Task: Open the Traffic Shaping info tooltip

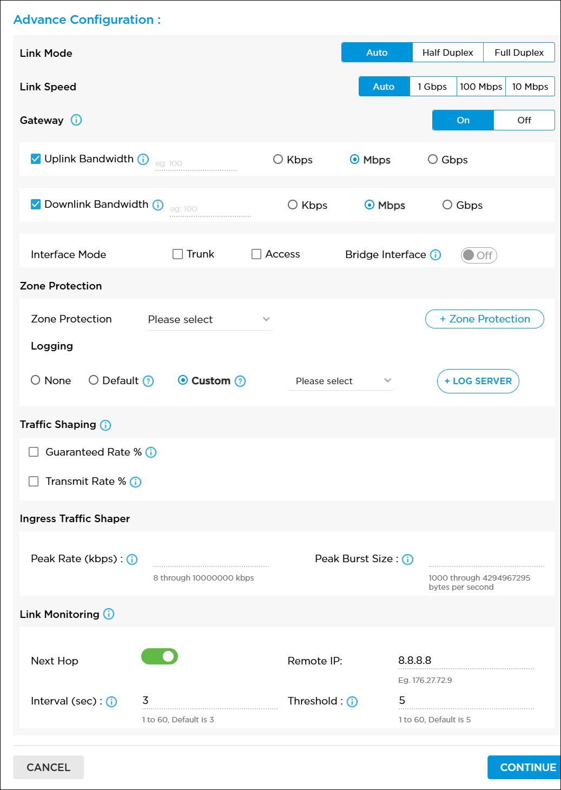Action: tap(105, 425)
